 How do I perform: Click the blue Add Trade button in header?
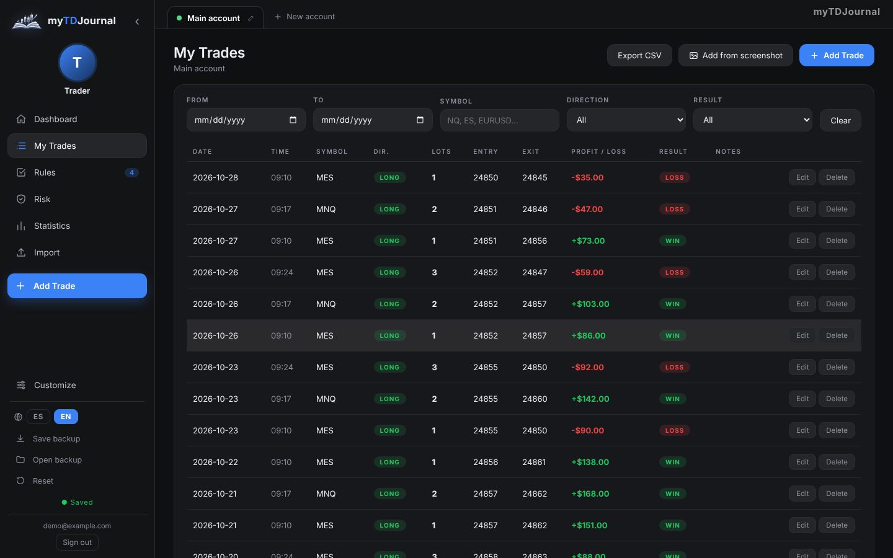tap(837, 55)
